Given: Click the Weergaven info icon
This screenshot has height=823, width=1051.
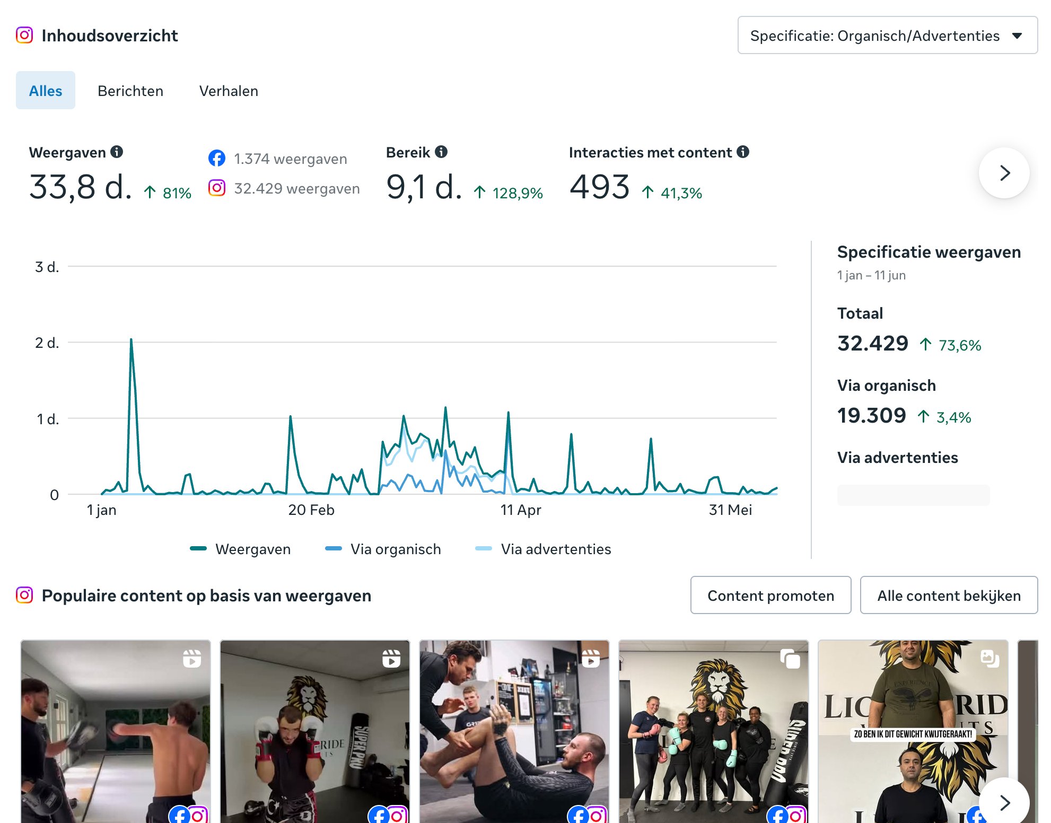Looking at the screenshot, I should (x=117, y=152).
